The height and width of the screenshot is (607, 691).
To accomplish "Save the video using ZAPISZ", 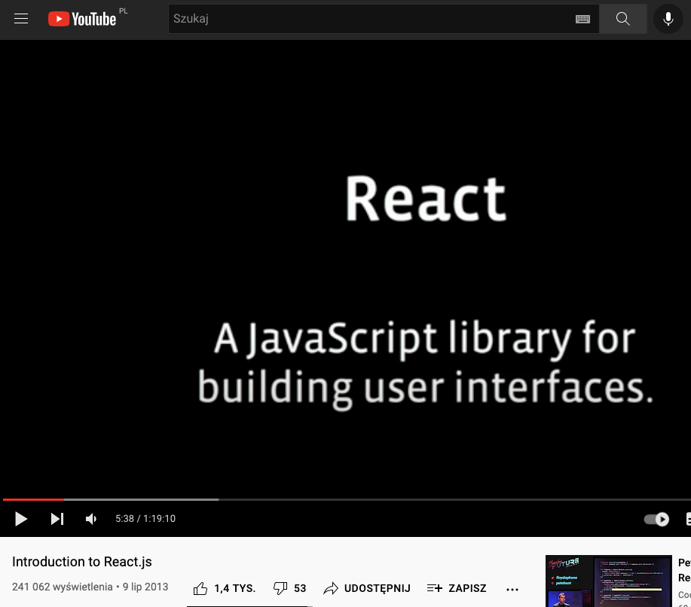I will coord(457,588).
